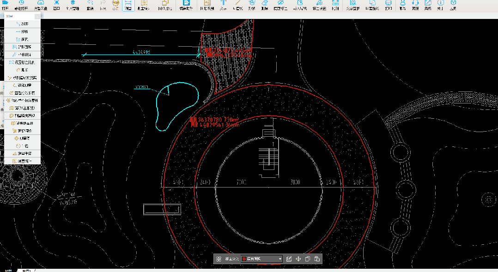Open the edit assistant toolbar icon
The width and height of the screenshot is (498, 272).
186,5
